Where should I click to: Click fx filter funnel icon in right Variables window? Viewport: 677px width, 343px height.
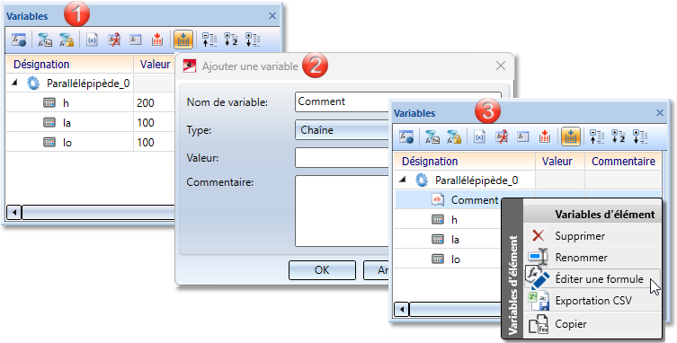pos(432,136)
